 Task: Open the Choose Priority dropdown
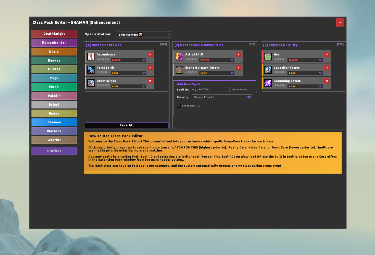click(x=221, y=97)
